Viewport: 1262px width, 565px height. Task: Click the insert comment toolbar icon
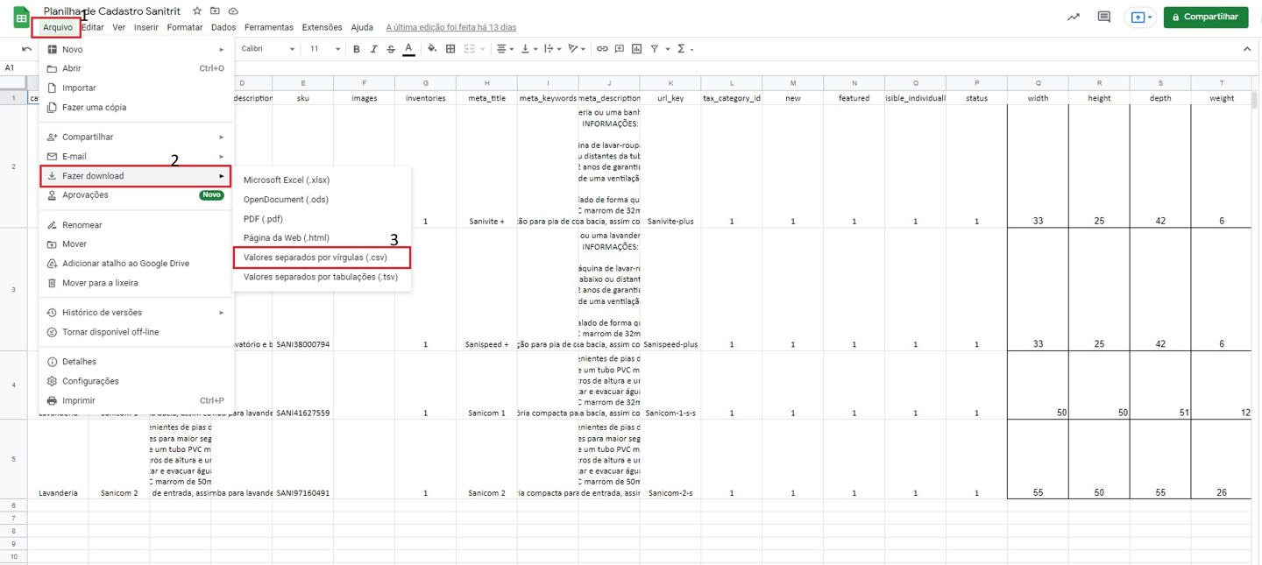click(x=619, y=49)
